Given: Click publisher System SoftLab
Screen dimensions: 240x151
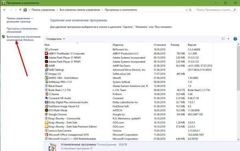Looking at the screenshot, I should [121, 82].
